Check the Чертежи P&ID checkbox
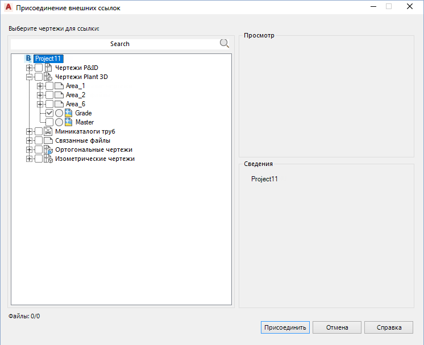The width and height of the screenshot is (424, 345). point(39,68)
